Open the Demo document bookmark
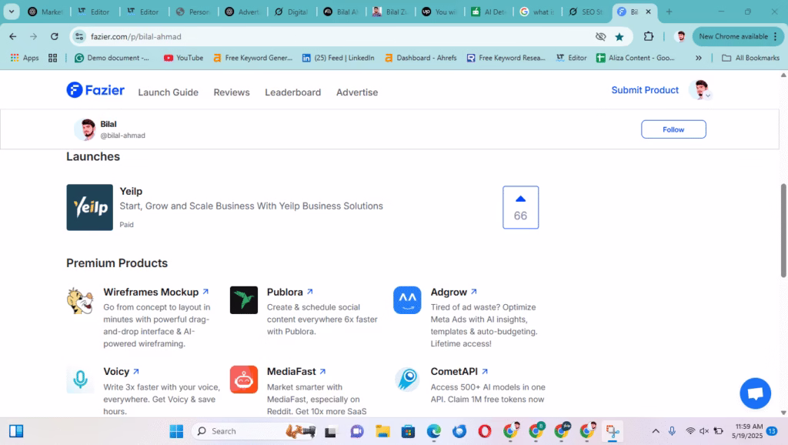The width and height of the screenshot is (788, 445). [x=112, y=58]
